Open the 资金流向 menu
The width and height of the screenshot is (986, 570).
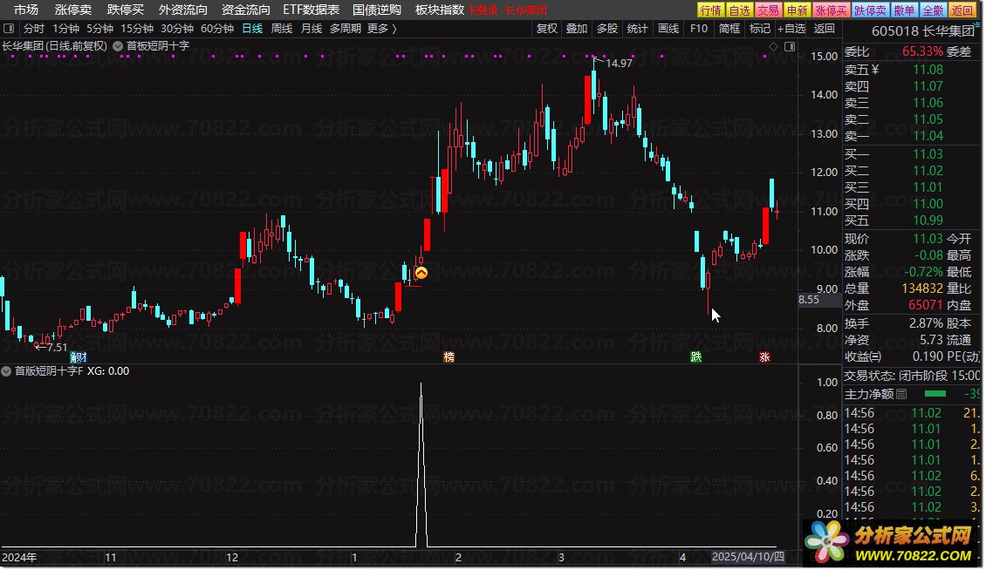246,10
